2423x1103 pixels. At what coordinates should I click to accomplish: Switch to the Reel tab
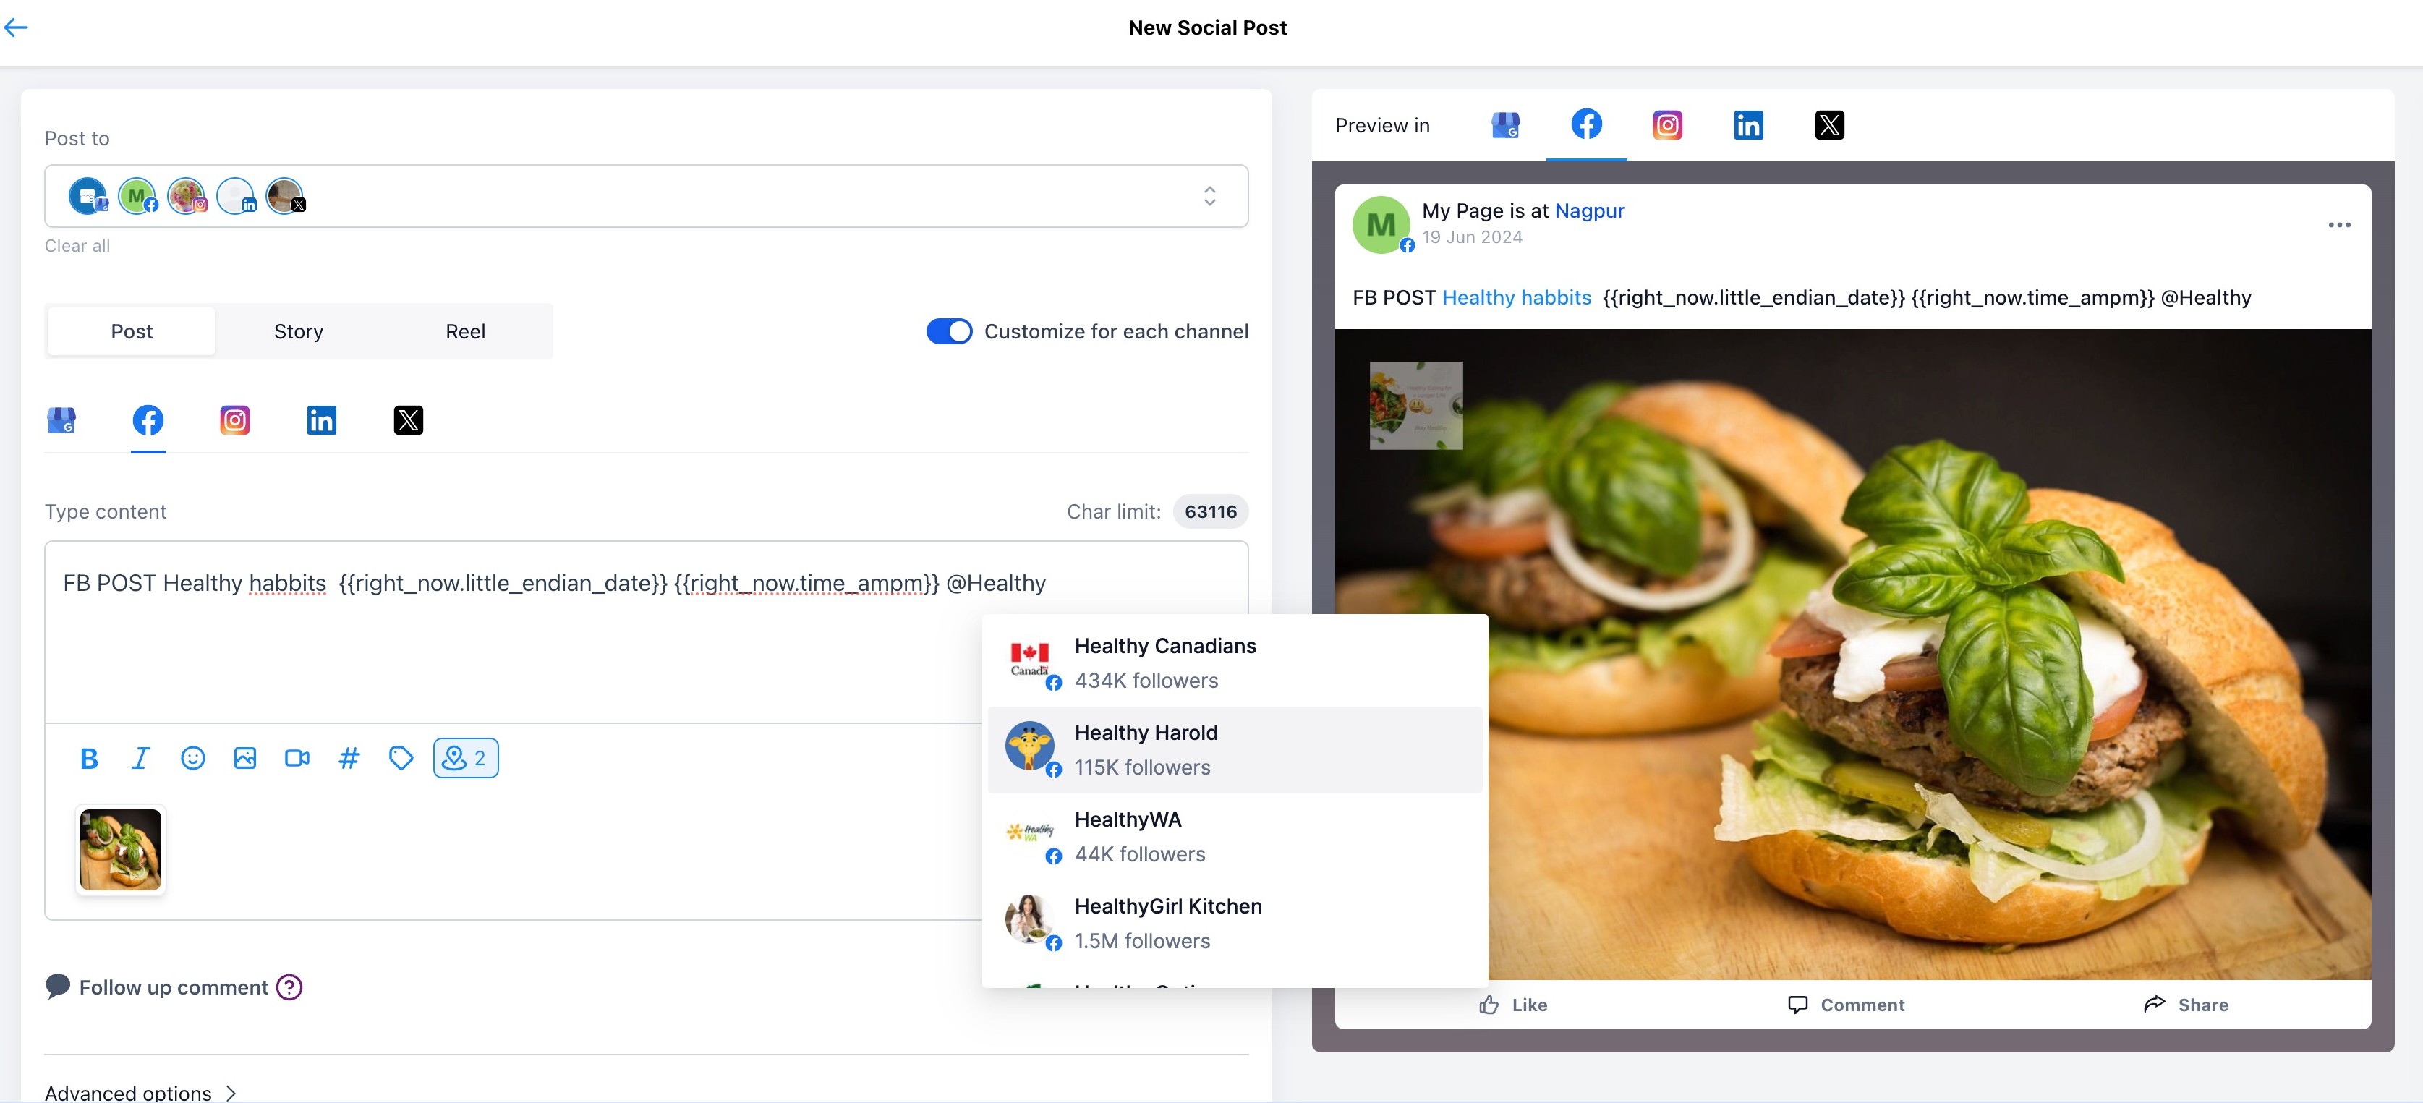point(464,331)
